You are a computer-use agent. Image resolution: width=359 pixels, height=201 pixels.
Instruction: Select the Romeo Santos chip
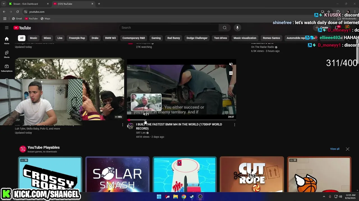coord(271,38)
